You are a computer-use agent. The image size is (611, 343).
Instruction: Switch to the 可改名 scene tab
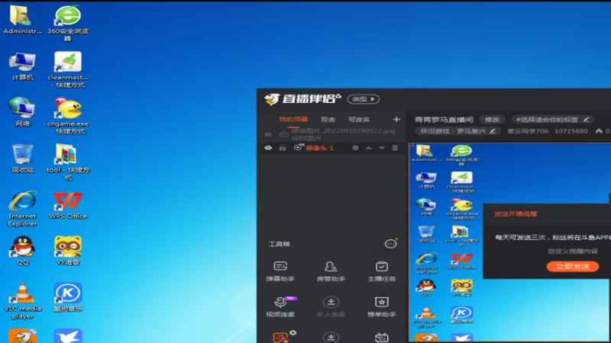[x=359, y=120]
